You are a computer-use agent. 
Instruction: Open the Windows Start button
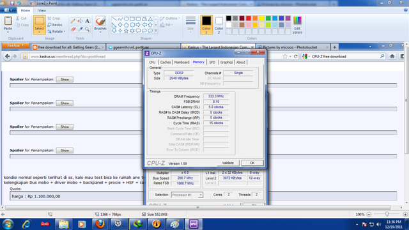(x=8, y=224)
